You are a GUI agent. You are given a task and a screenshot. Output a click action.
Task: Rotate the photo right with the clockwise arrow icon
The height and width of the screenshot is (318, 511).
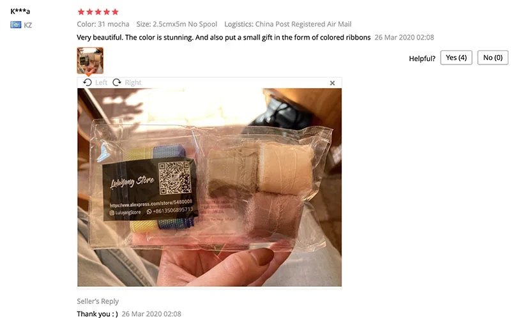click(x=117, y=82)
